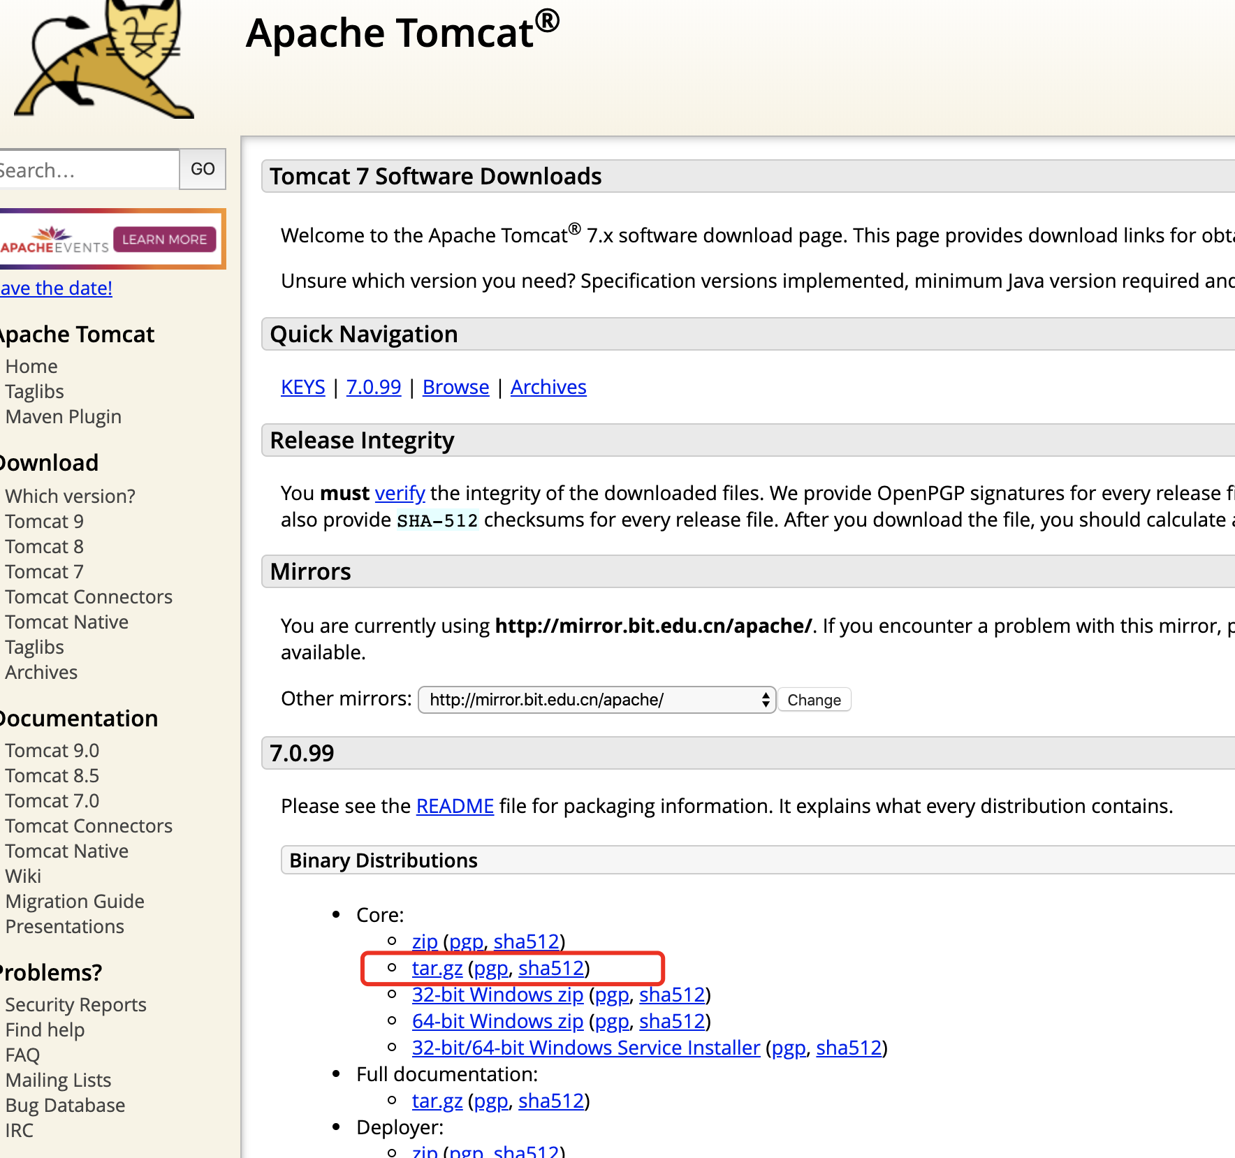Open the IRC sidebar link

(19, 1131)
